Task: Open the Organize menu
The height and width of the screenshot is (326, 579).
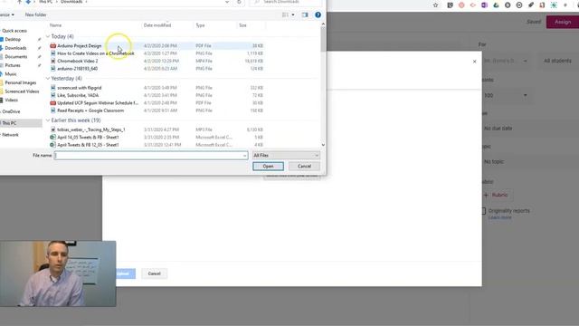Action: coord(7,14)
